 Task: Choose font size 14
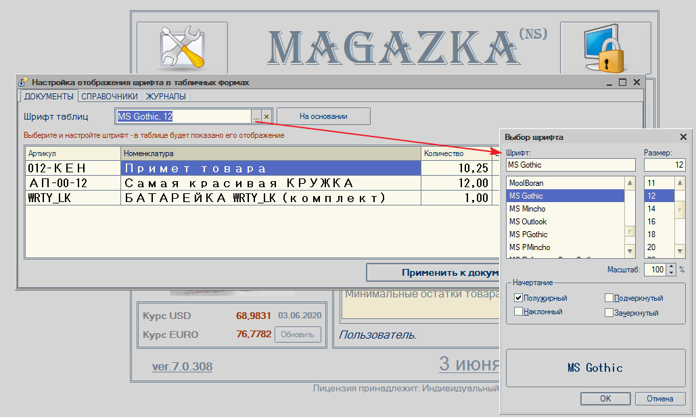click(659, 208)
